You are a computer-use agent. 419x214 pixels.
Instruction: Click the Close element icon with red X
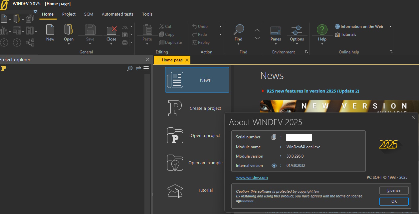pyautogui.click(x=111, y=30)
